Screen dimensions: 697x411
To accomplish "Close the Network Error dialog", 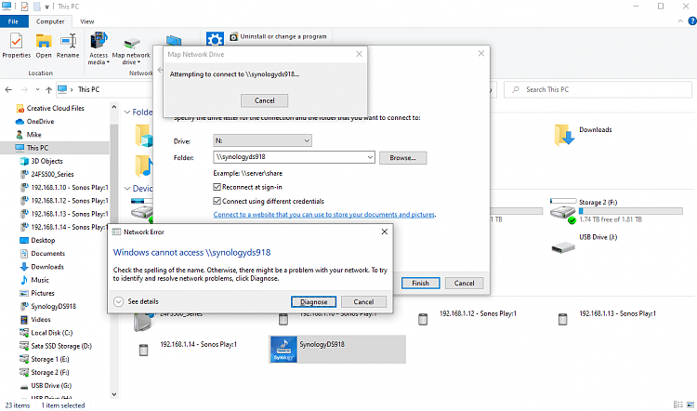I will pos(385,232).
